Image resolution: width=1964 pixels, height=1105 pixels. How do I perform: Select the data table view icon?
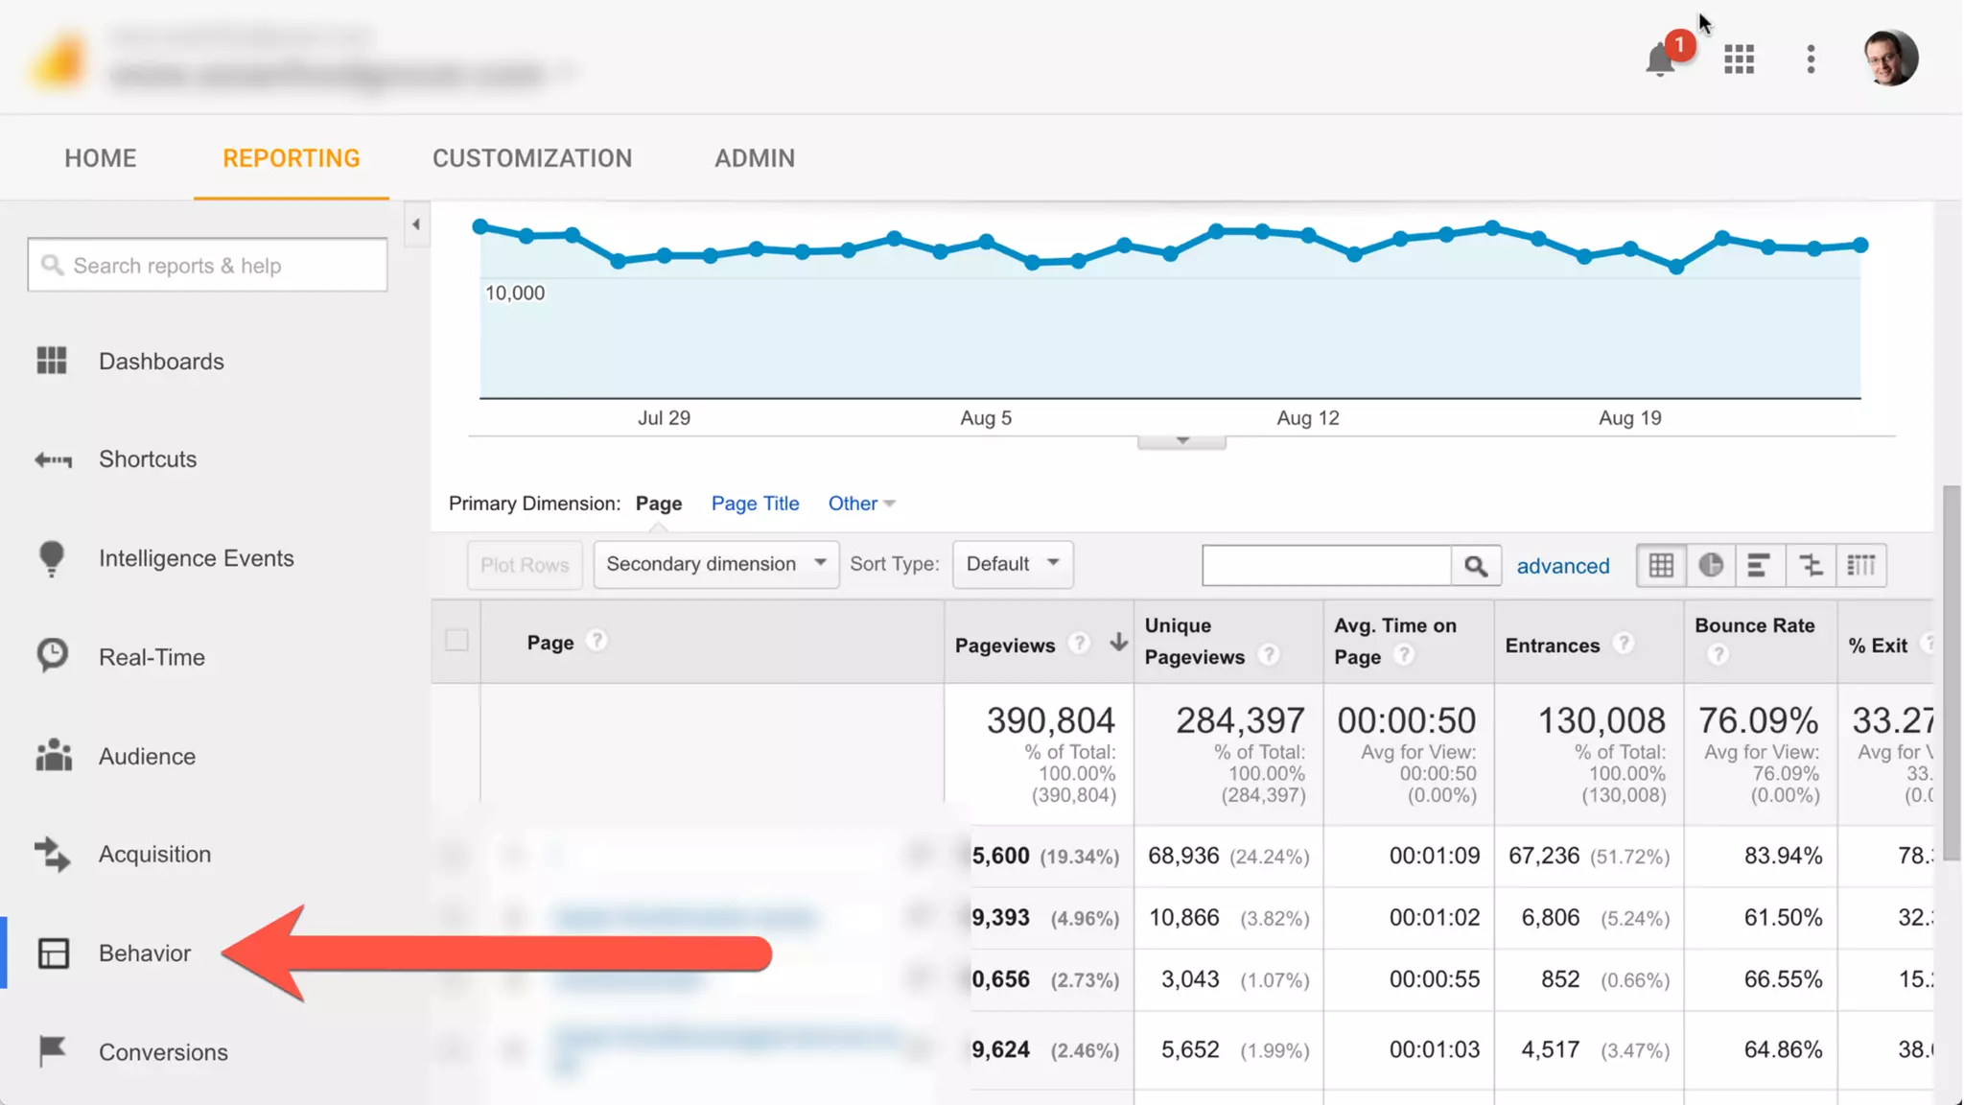coord(1661,566)
